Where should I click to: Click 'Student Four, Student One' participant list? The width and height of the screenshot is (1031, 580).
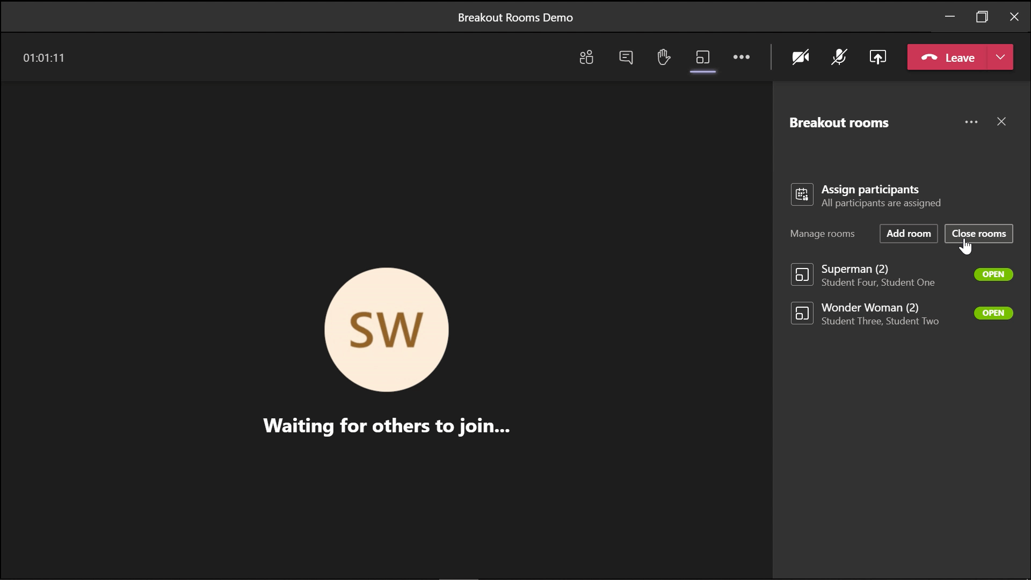(x=878, y=282)
